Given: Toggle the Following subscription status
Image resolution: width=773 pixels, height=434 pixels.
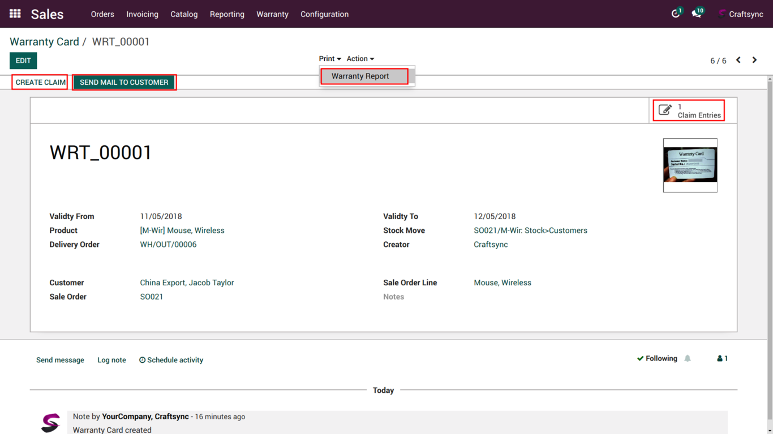Looking at the screenshot, I should pos(657,358).
